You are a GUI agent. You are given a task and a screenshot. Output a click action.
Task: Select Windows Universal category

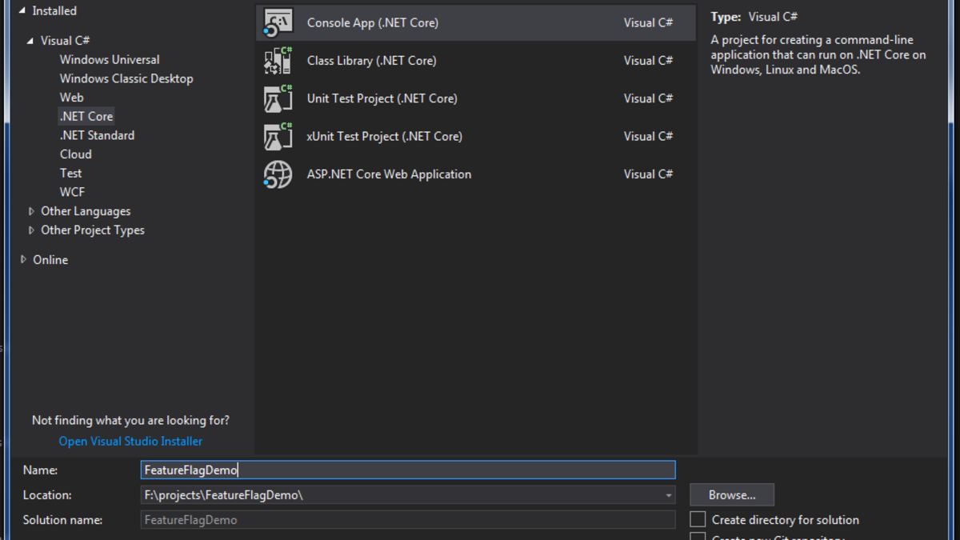point(110,60)
